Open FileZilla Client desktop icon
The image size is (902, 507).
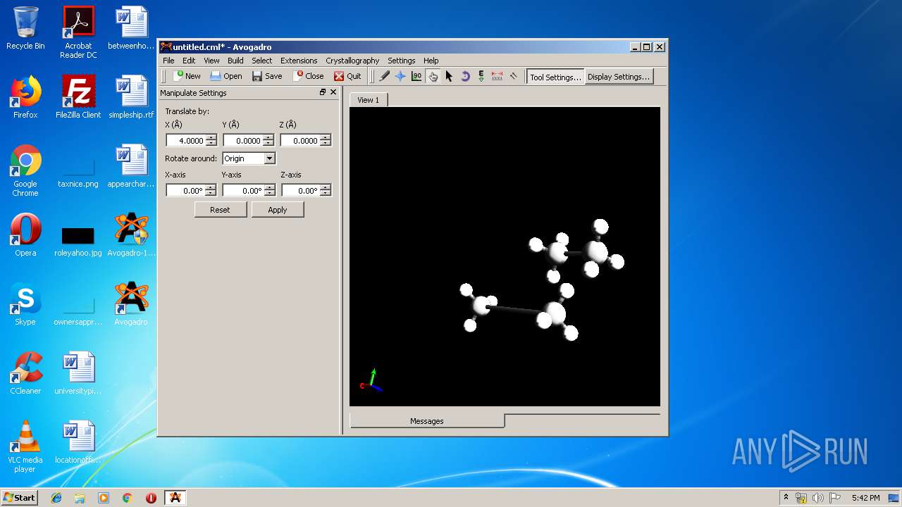coord(78,97)
